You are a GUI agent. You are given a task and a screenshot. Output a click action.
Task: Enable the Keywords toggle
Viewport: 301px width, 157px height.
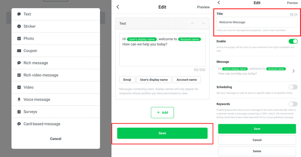(293, 104)
